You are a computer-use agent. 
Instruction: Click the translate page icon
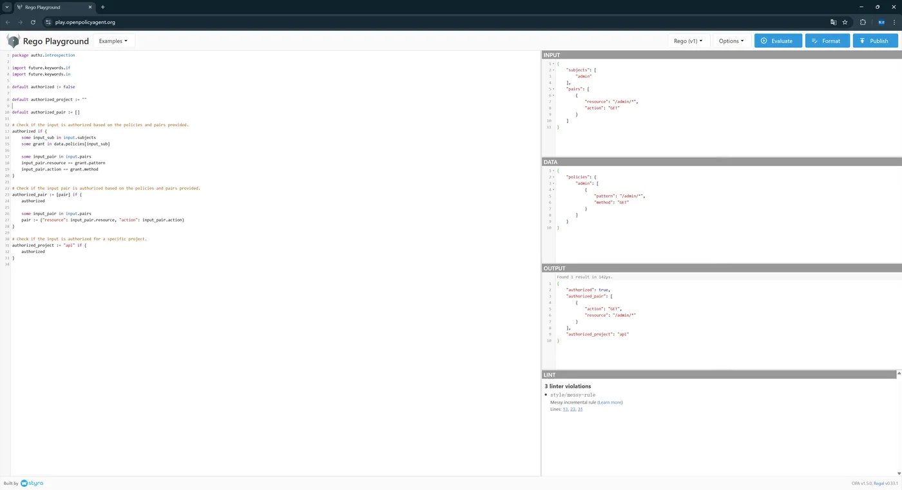(834, 22)
